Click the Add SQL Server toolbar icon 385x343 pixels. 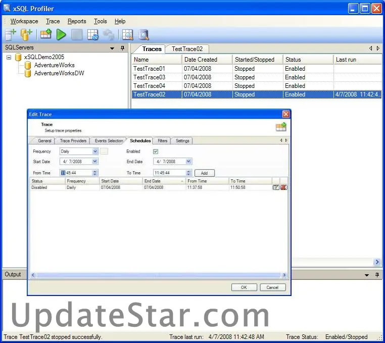(x=10, y=35)
